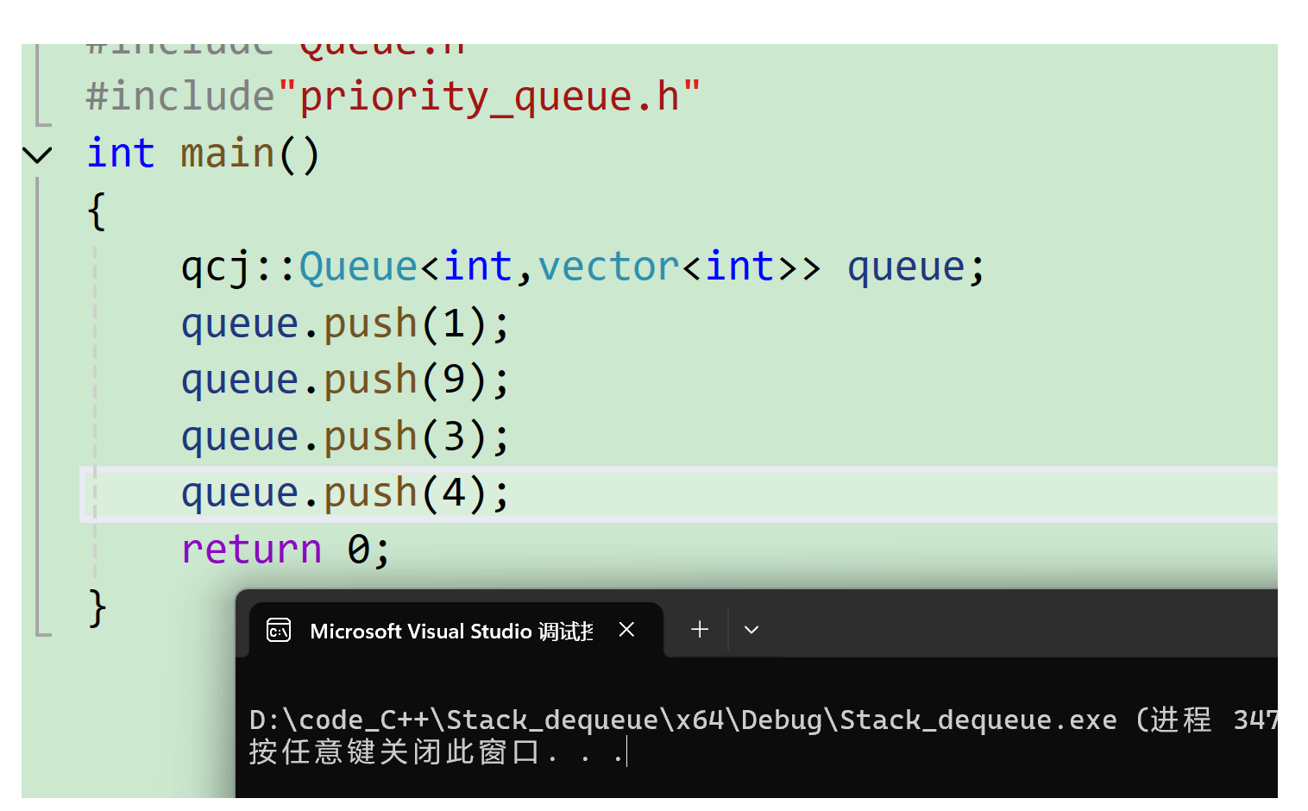Viewport: 1308px width, 811px height.
Task: Click the "return" keyword
Action: (x=252, y=550)
